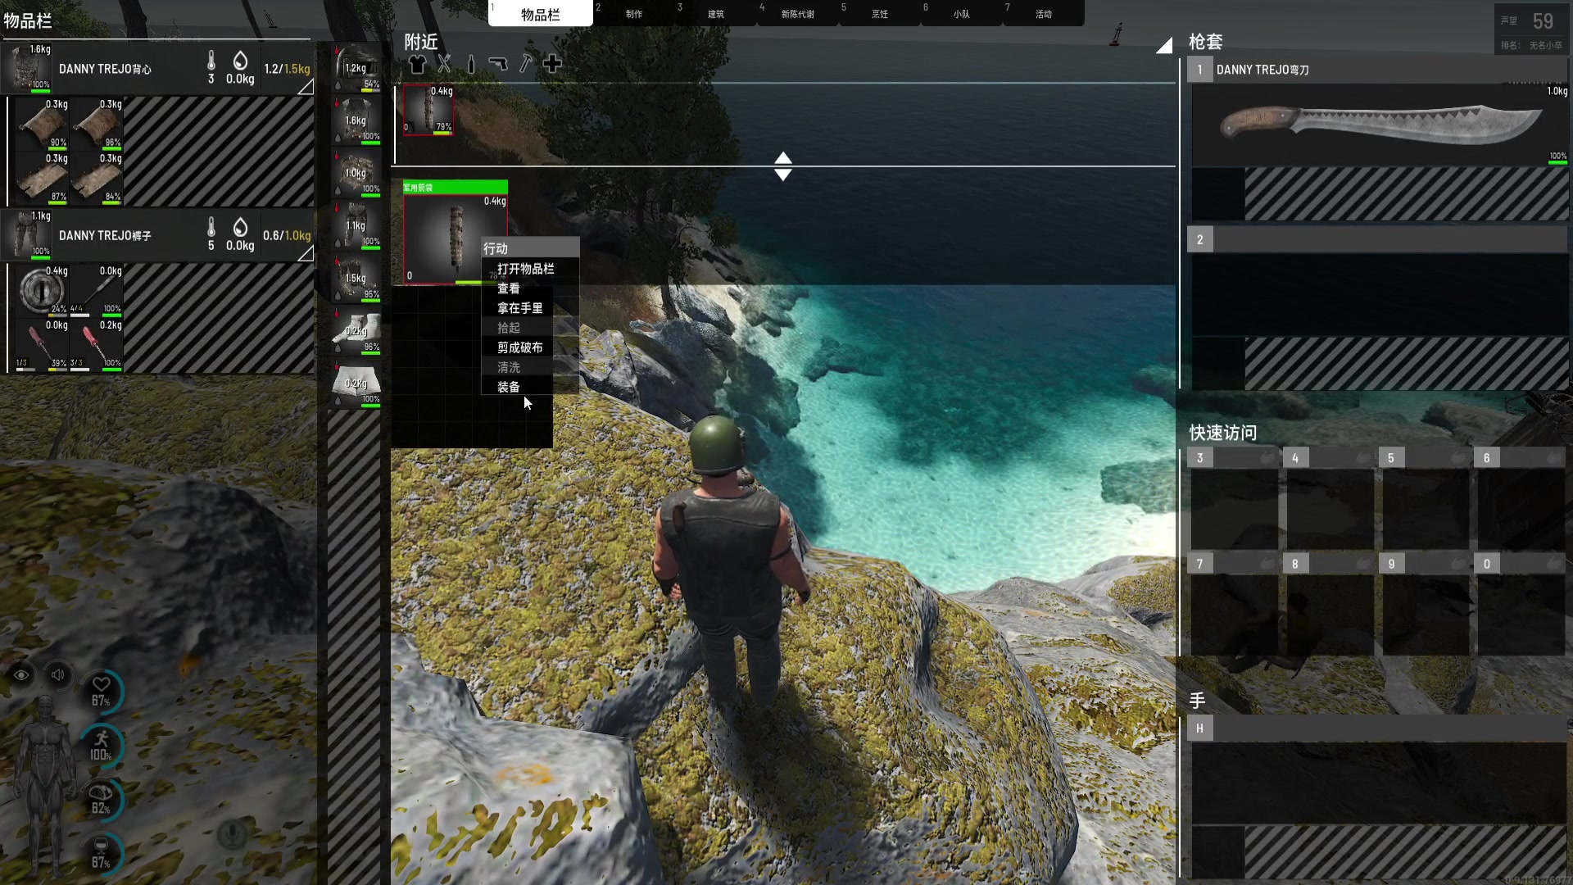This screenshot has width=1573, height=885.
Task: Select the 物品栏 inventory tab
Action: [541, 14]
